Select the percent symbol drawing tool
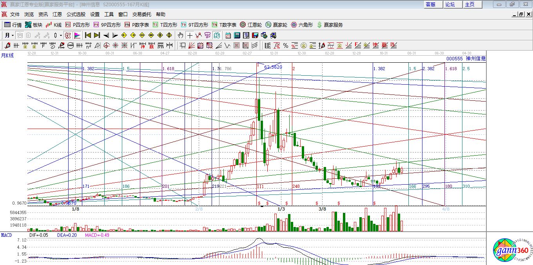 click(286, 45)
